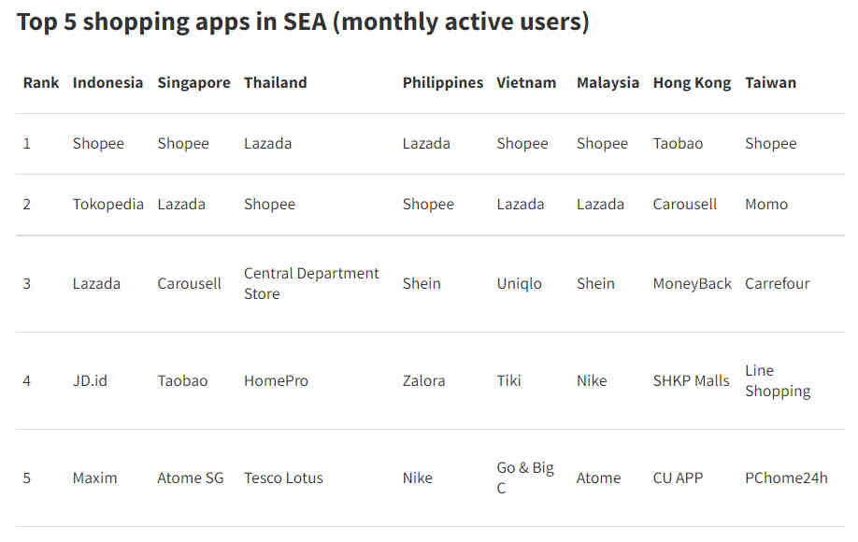Viewport: 858px width, 542px height.
Task: Select the SHKP Malls cell
Action: [691, 380]
